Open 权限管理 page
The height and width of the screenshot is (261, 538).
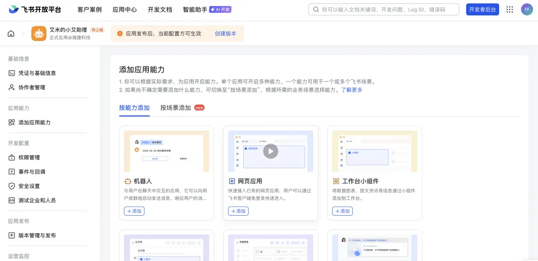[x=29, y=158]
